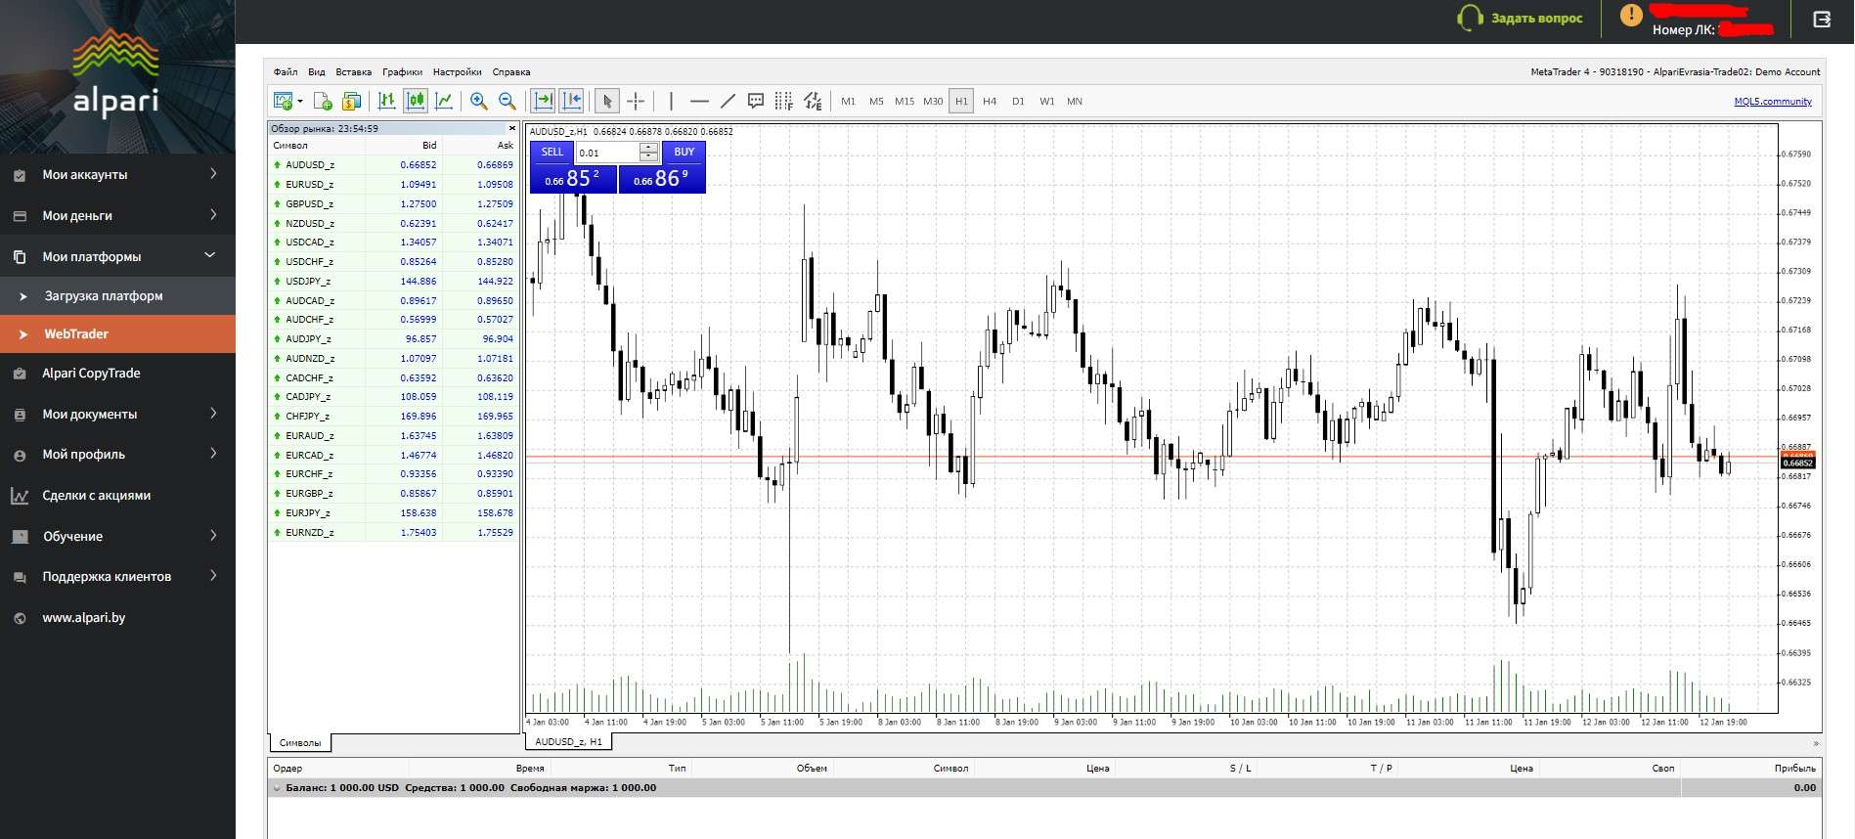Select the Символы tab

pos(300,743)
